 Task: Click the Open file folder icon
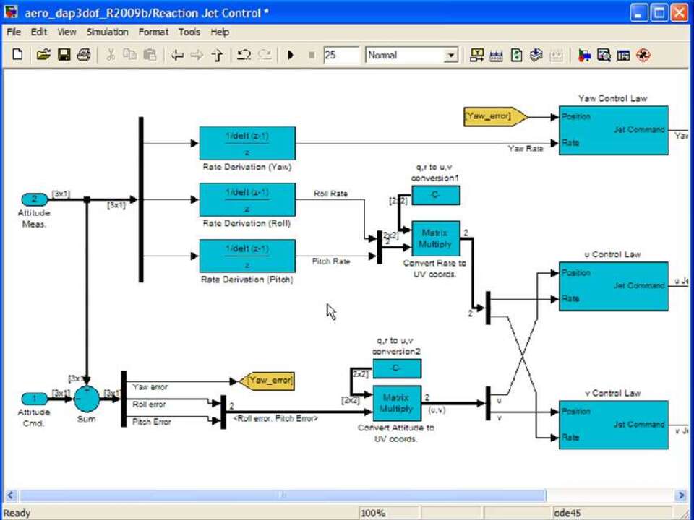click(43, 55)
